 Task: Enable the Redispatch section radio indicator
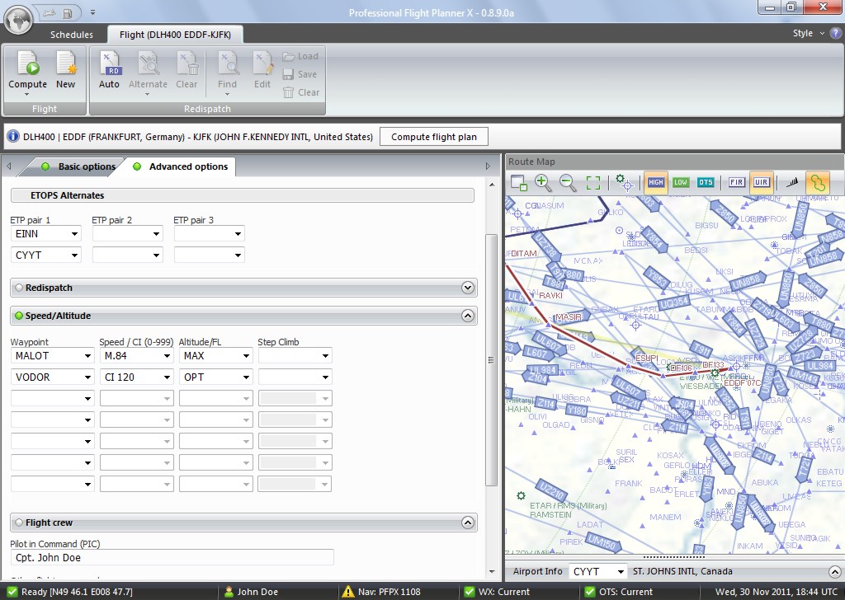pyautogui.click(x=19, y=288)
